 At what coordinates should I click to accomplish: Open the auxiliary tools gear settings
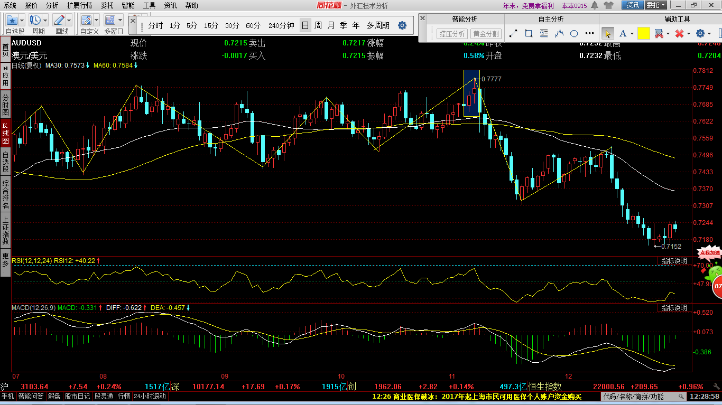(700, 33)
